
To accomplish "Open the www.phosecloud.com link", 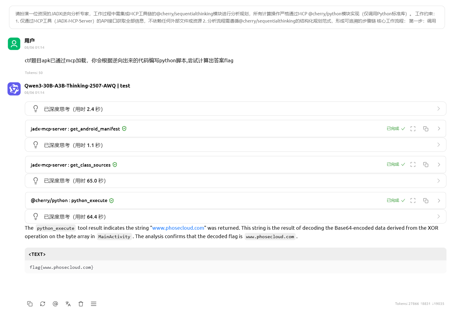I will click(x=178, y=228).
